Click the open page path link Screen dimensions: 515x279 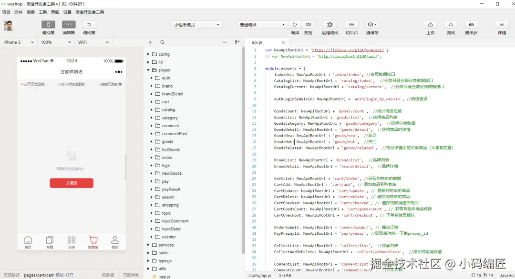click(x=69, y=275)
